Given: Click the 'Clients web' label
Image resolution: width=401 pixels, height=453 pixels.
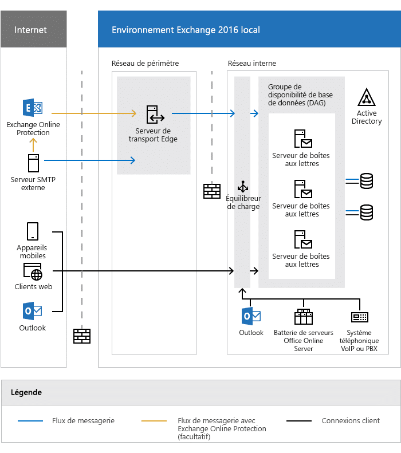Looking at the screenshot, I should click(33, 286).
